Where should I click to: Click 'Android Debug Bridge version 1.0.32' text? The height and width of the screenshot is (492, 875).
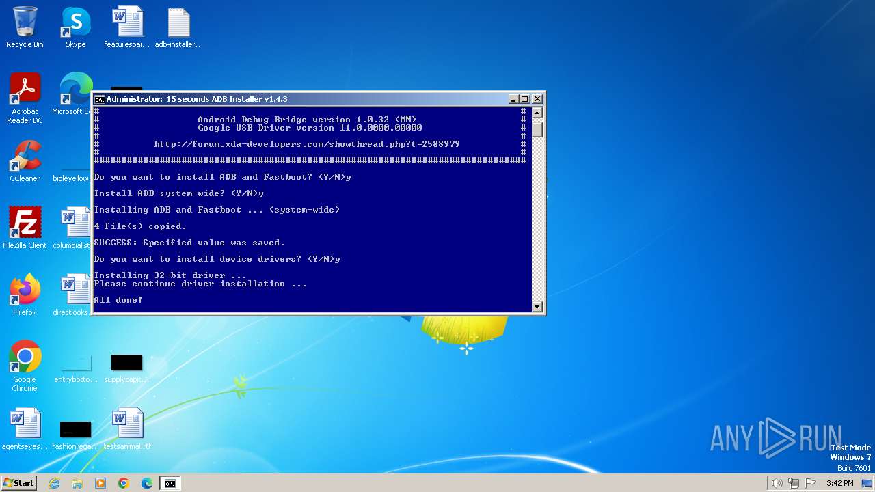(307, 120)
